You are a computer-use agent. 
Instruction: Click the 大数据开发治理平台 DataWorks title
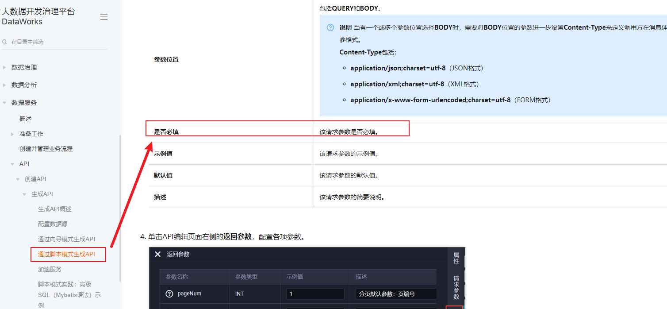[x=38, y=16]
